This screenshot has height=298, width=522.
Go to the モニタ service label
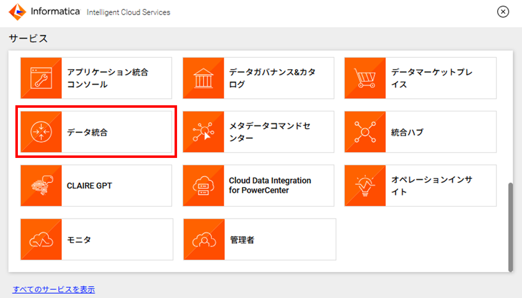[x=79, y=240]
